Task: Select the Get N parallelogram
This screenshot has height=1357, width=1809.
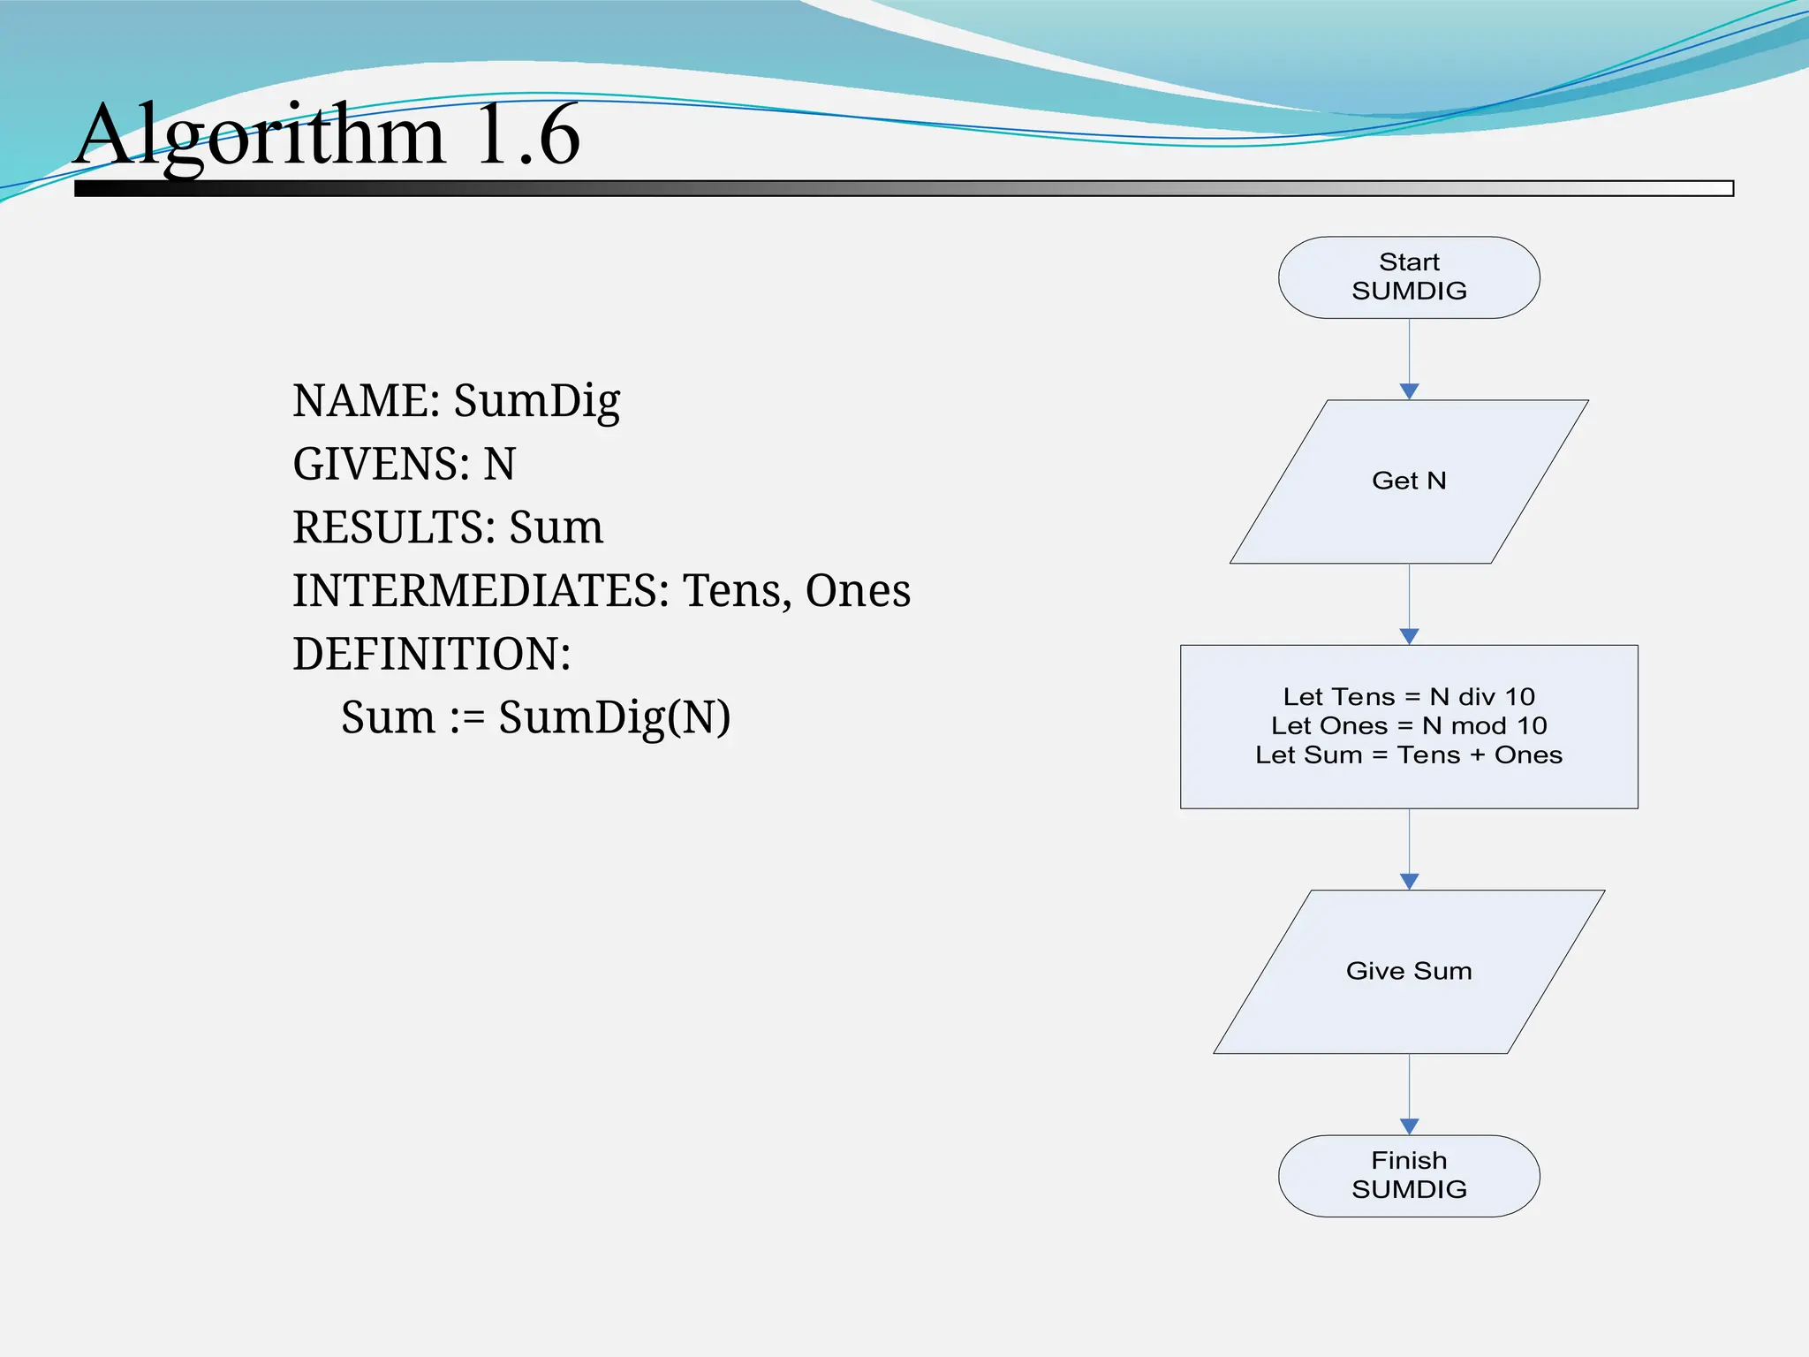Action: click(x=1409, y=481)
